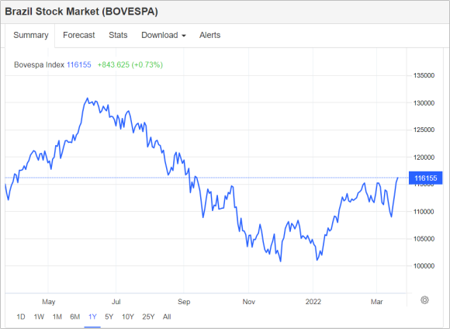Select the 5Y time range

pyautogui.click(x=109, y=317)
